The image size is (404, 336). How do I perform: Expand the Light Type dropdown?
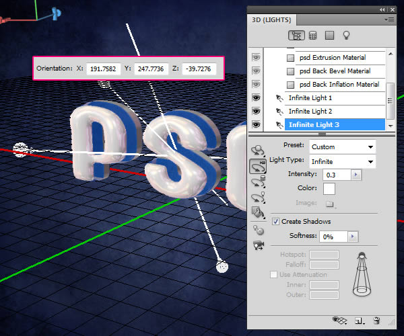(341, 161)
